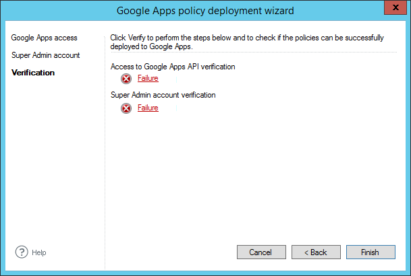Go to the Super Admin account step
The width and height of the screenshot is (411, 276).
pyautogui.click(x=46, y=55)
